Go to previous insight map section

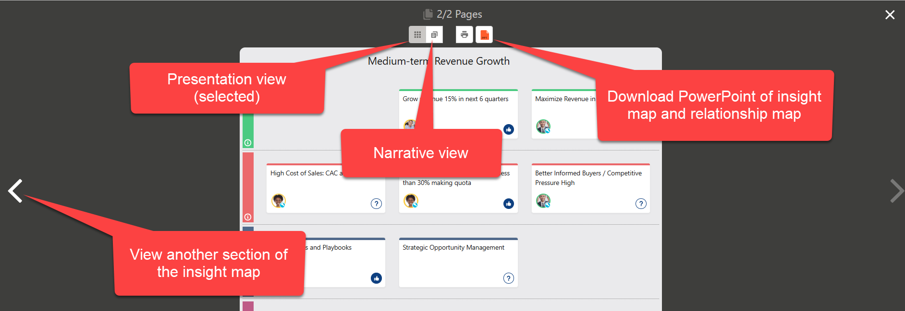[15, 191]
